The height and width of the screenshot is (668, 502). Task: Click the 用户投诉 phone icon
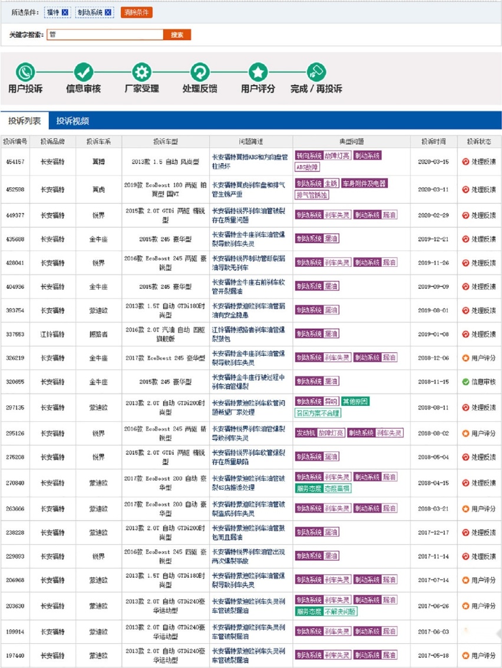(25, 72)
